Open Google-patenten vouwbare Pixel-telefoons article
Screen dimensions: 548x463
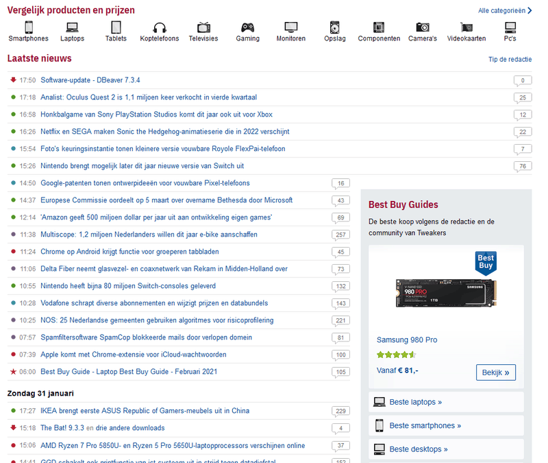(145, 183)
